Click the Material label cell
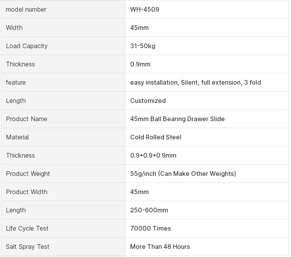The height and width of the screenshot is (257, 291). point(17,137)
